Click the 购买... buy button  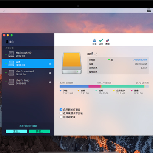(40, 131)
